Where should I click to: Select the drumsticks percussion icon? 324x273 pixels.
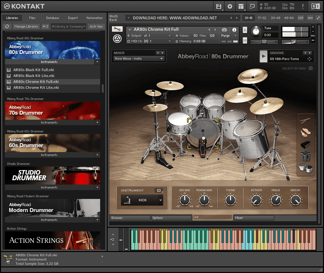pos(305,120)
